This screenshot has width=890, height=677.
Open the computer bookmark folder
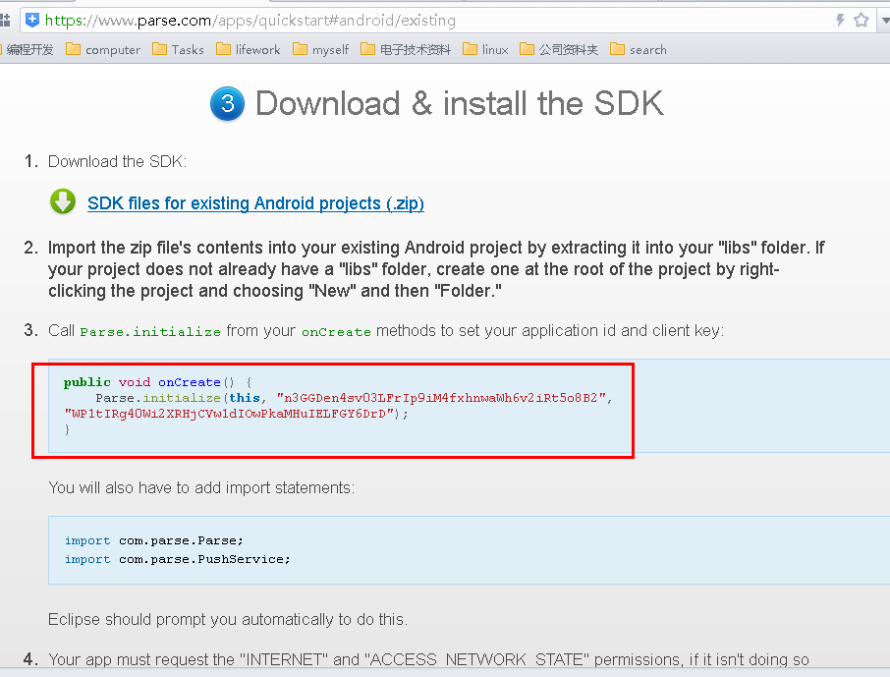(x=103, y=50)
